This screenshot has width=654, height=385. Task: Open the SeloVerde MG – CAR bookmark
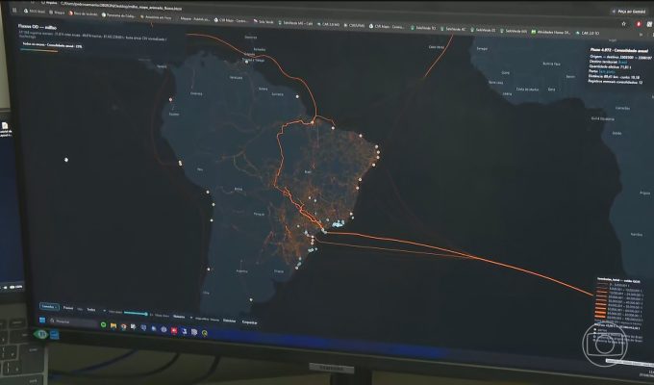click(x=296, y=23)
